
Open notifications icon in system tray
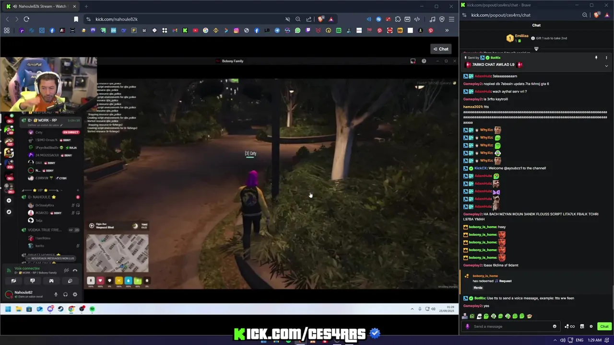coord(608,340)
